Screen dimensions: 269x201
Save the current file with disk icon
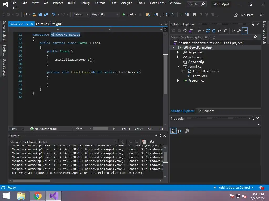coord(40,15)
